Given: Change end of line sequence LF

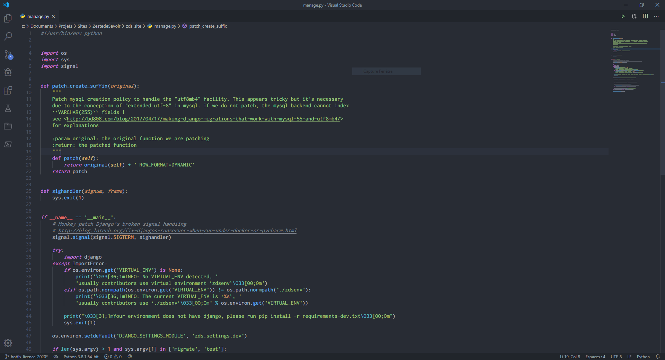Looking at the screenshot, I should point(629,357).
